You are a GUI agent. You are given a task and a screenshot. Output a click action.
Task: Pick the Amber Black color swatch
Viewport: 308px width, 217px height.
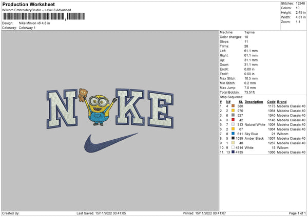233,138
